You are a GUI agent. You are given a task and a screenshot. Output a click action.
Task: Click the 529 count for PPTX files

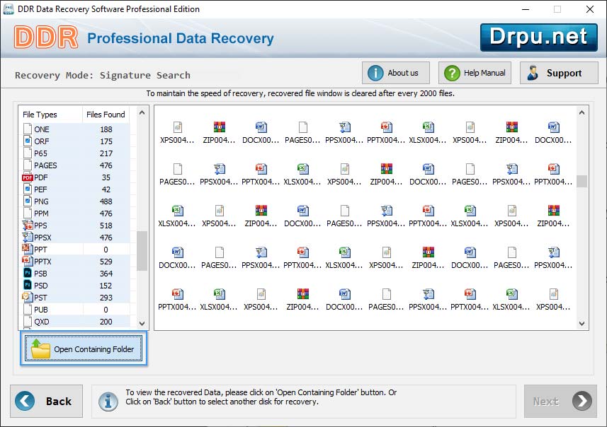[106, 261]
